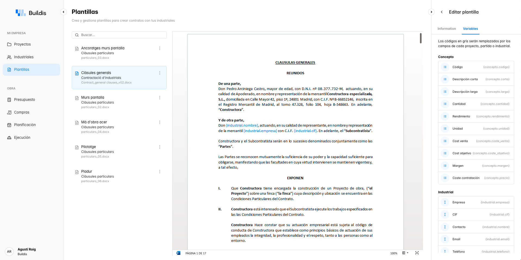This screenshot has height=260, width=521.
Task: Open options menu for Ancoratges murs pantalla
Action: click(x=160, y=48)
